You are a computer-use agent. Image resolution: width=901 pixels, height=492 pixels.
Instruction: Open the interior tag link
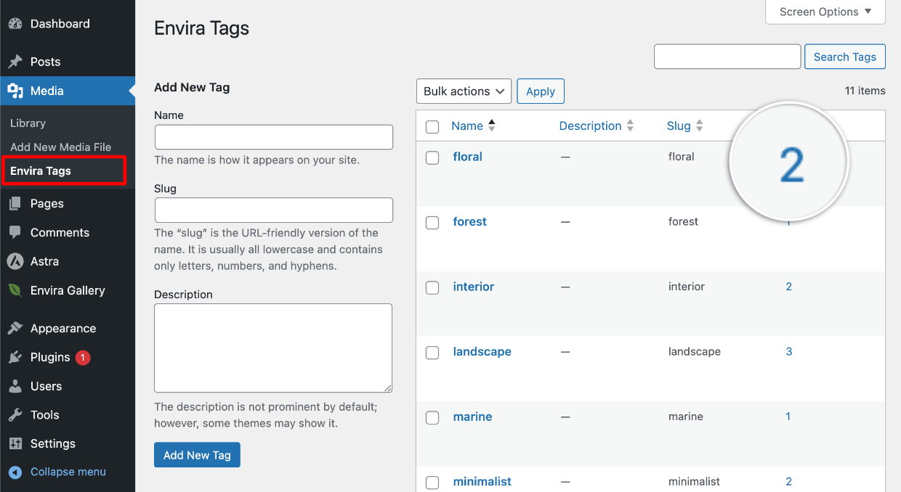(x=473, y=287)
